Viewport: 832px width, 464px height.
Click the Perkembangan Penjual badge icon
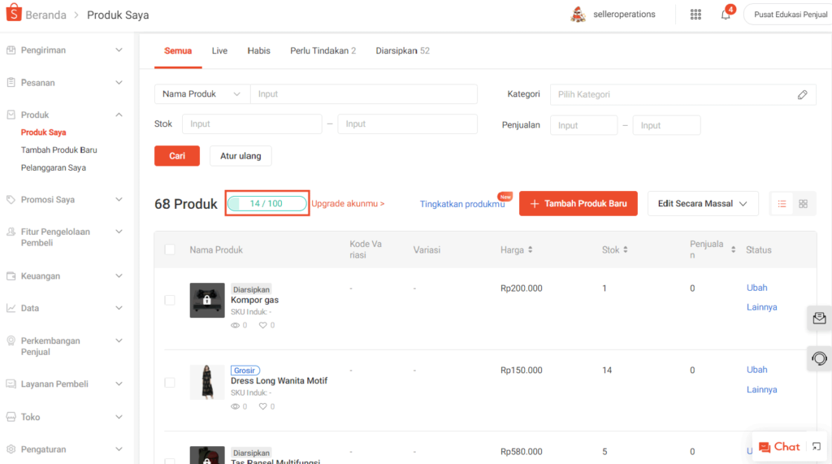pos(11,340)
